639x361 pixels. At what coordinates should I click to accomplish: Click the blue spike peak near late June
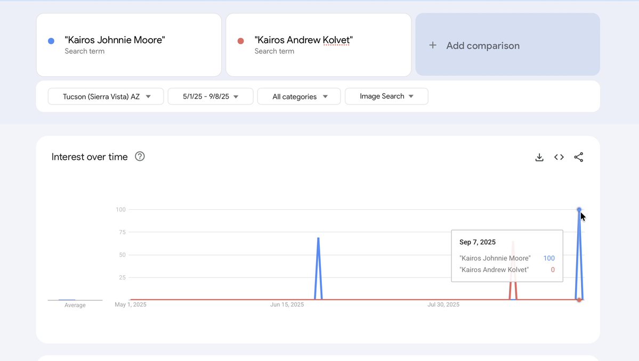[x=318, y=239]
